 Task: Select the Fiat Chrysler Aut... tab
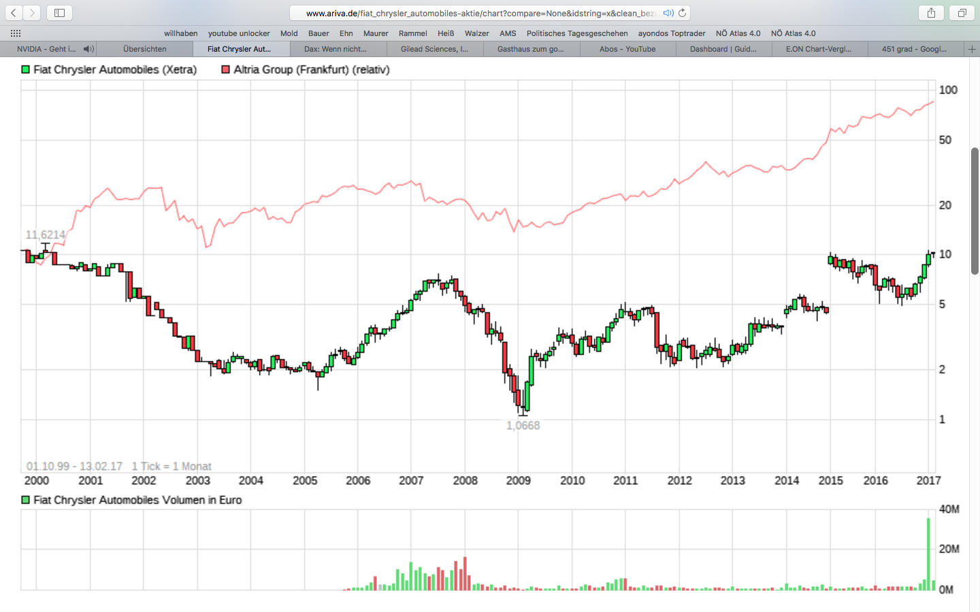[242, 49]
